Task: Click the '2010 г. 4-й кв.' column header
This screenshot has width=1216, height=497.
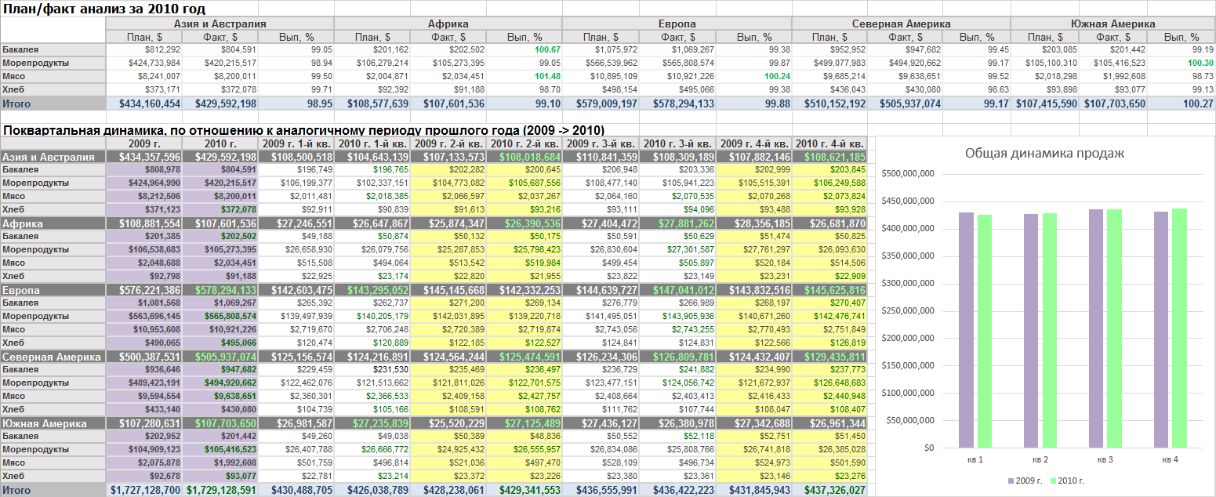Action: click(x=830, y=143)
